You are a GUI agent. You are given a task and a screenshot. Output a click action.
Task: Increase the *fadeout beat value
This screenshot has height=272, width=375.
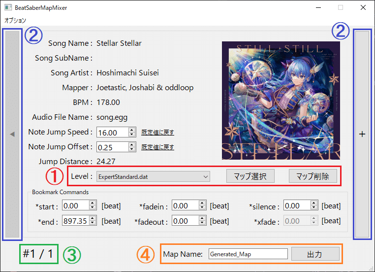pyautogui.click(x=202, y=218)
